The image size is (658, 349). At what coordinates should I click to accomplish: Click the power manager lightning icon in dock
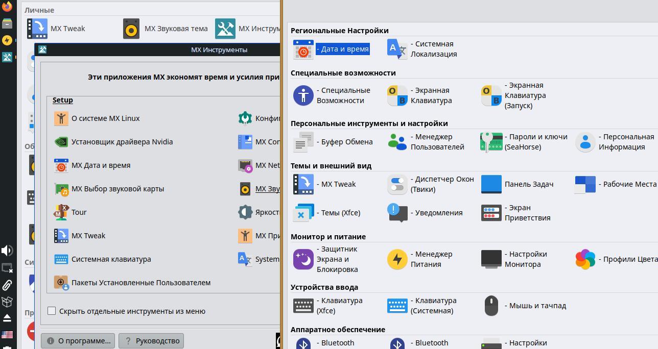pos(7,40)
